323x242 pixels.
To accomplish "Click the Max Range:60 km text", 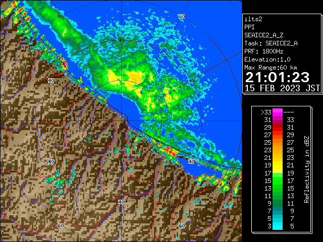I will click(x=271, y=68).
